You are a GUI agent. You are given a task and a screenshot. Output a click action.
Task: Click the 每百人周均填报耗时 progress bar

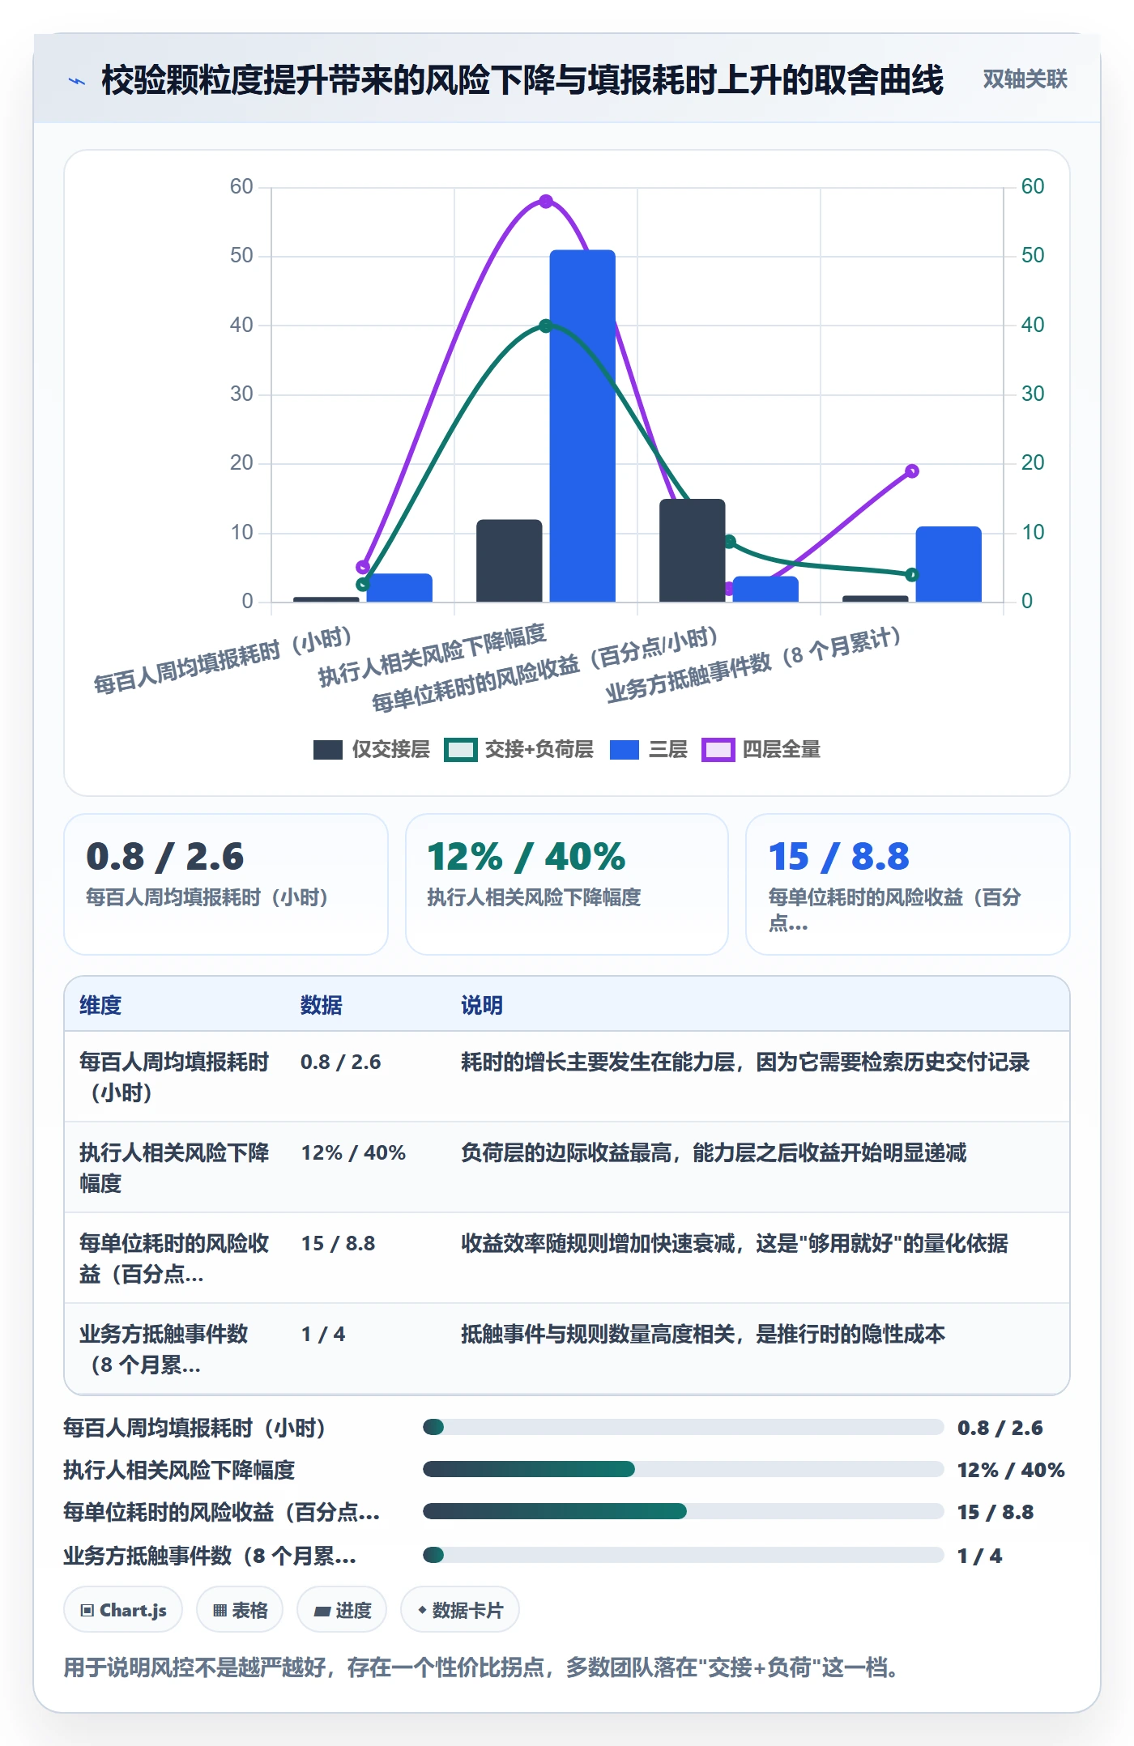[684, 1427]
